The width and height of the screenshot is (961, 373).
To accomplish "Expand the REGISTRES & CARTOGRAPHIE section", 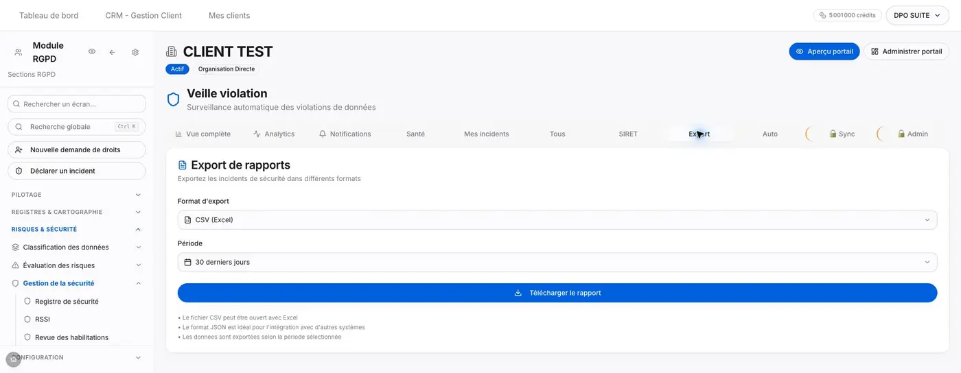I will [x=77, y=212].
